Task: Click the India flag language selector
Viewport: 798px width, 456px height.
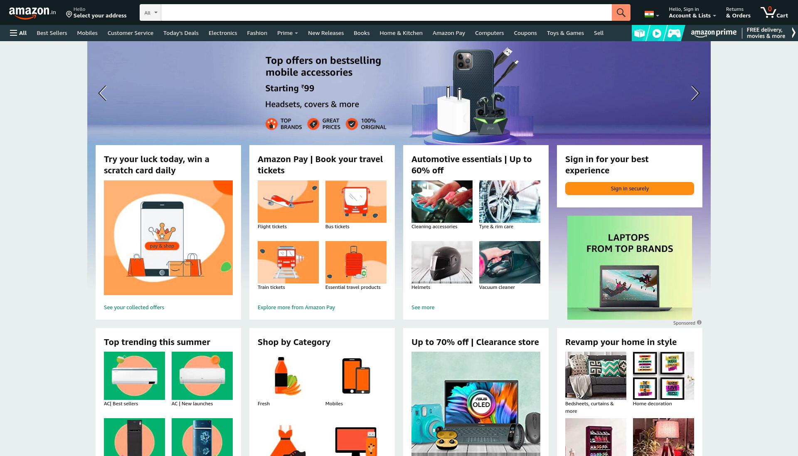Action: click(651, 15)
